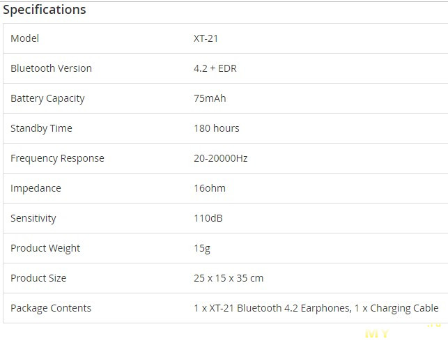Viewport: 448px width, 345px height.
Task: Select the Frequency Response label
Action: [57, 158]
